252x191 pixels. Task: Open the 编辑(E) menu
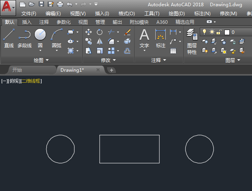coord(53,14)
